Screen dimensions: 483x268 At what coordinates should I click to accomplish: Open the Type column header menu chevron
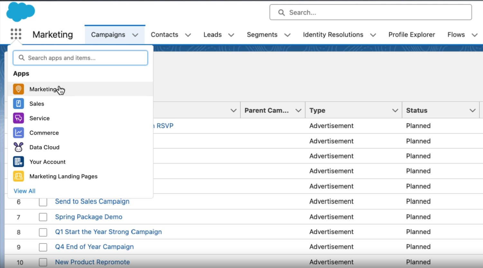click(395, 110)
